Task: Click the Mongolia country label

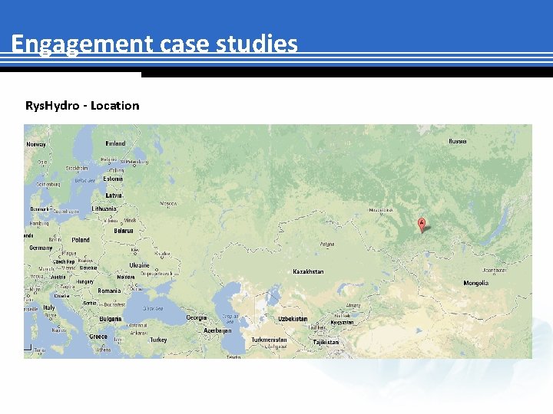Action: 475,283
